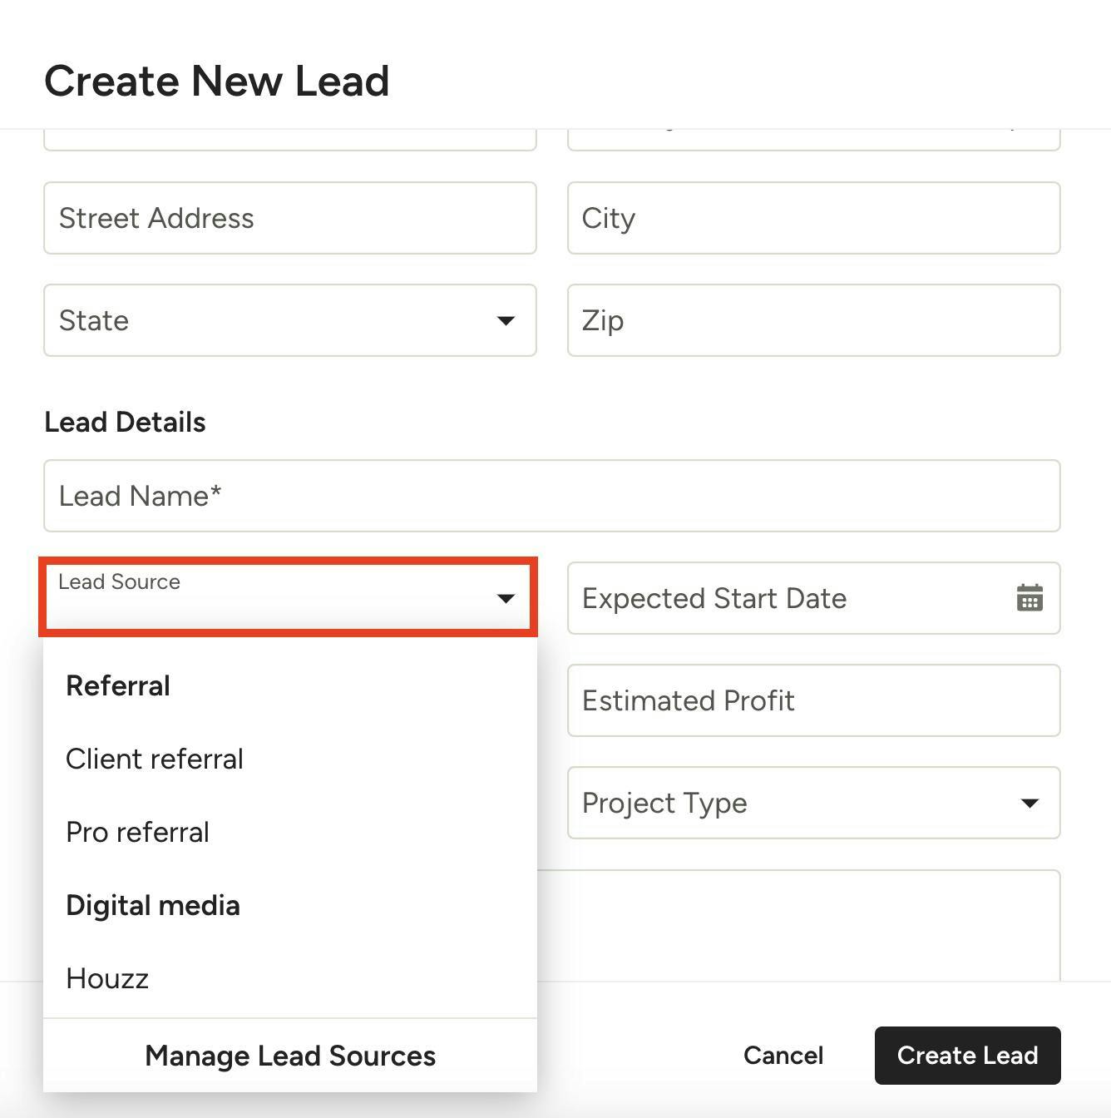Click the Digital media group heading
The width and height of the screenshot is (1111, 1118).
[x=153, y=905]
